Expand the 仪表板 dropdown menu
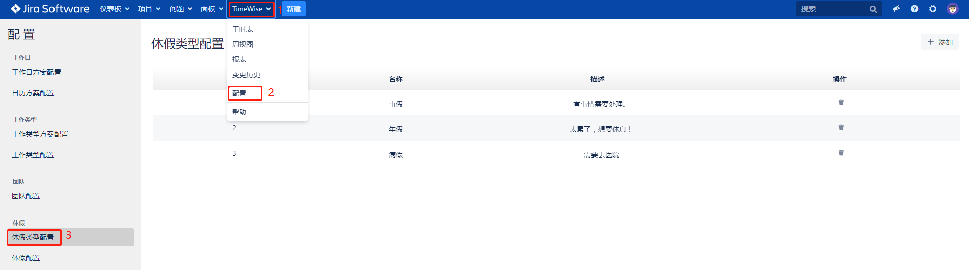The width and height of the screenshot is (969, 270). [x=114, y=9]
